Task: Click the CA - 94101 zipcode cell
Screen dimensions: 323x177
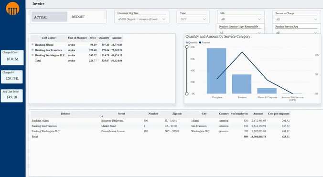Action: (171, 126)
